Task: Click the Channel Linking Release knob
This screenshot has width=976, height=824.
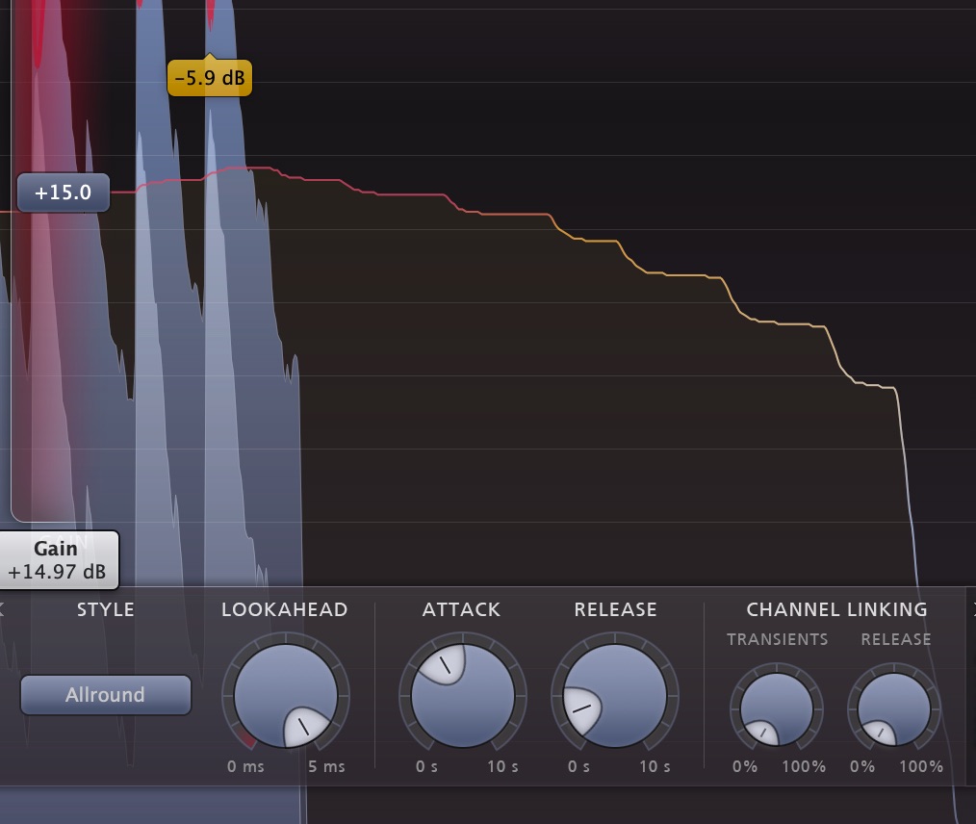Action: (x=894, y=710)
